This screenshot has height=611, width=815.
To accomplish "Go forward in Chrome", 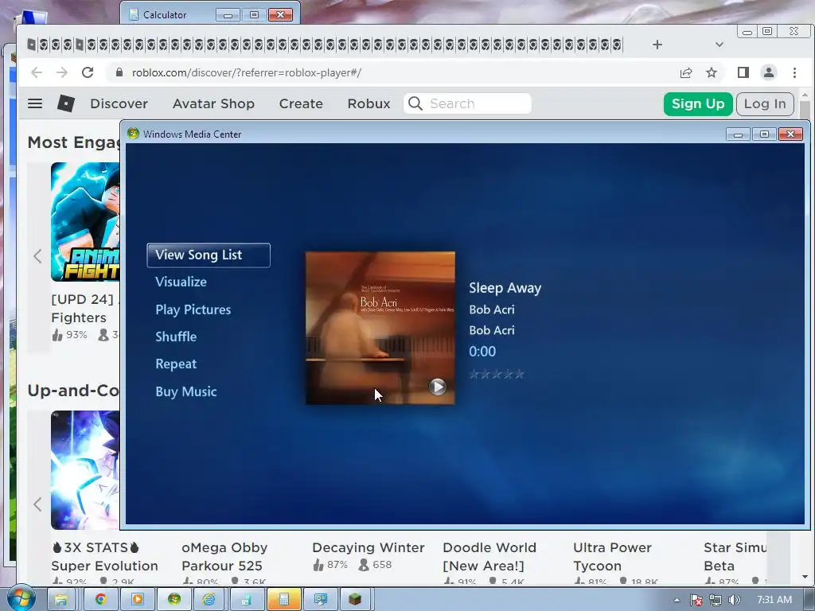I will [62, 72].
